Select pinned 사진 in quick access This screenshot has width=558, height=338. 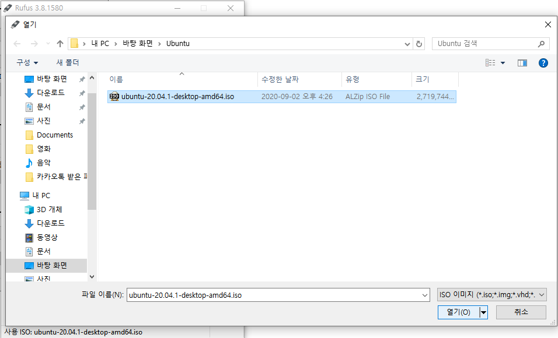[44, 121]
